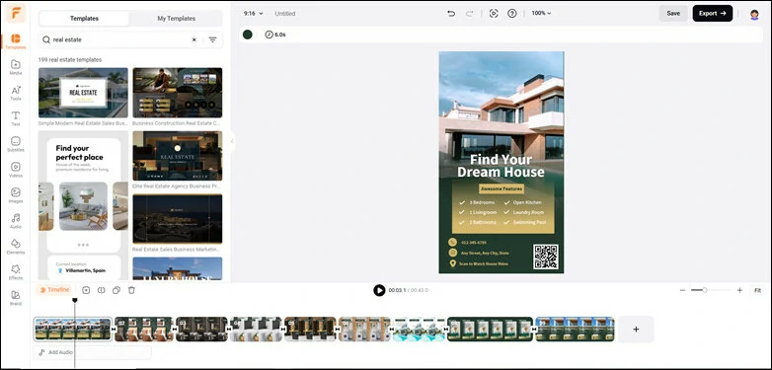Click the Untitled project name field
The height and width of the screenshot is (370, 772).
285,14
